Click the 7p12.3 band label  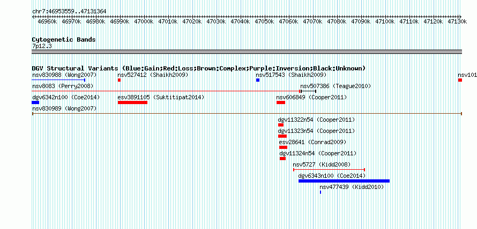tap(42, 46)
